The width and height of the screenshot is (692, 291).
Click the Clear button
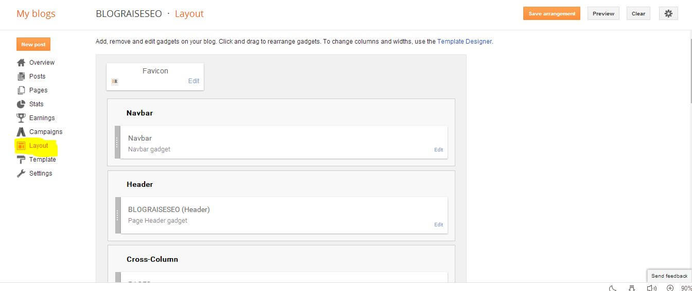click(x=638, y=14)
